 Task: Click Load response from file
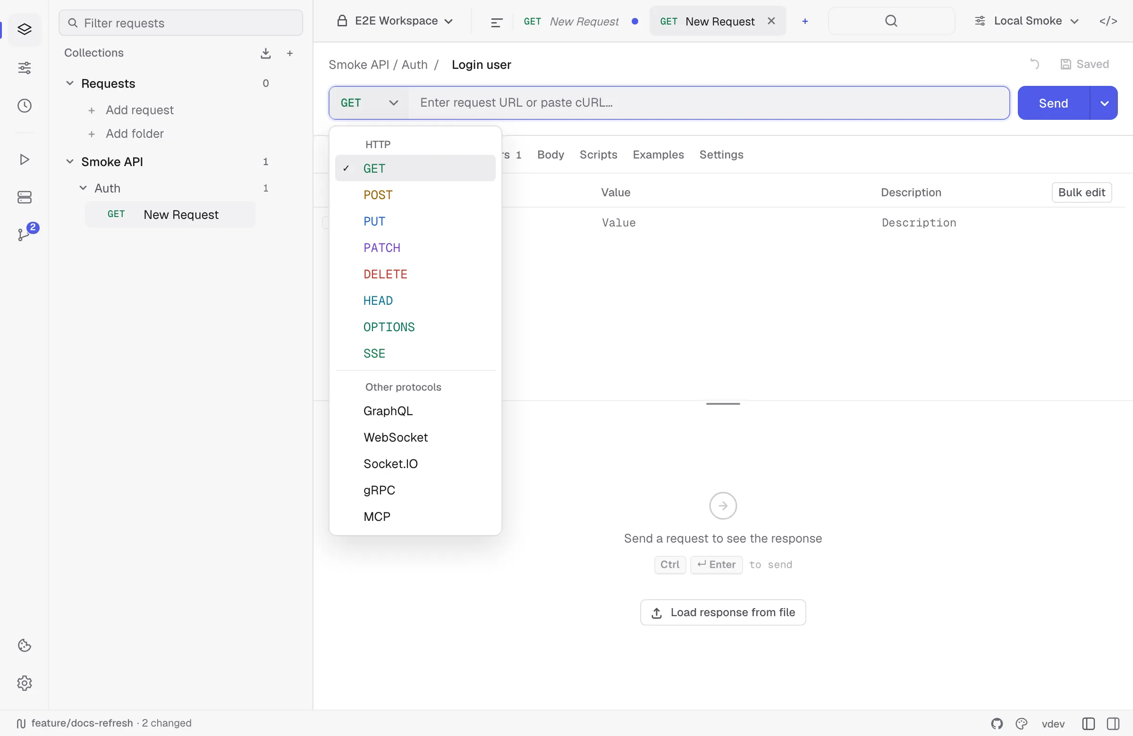[x=723, y=613]
